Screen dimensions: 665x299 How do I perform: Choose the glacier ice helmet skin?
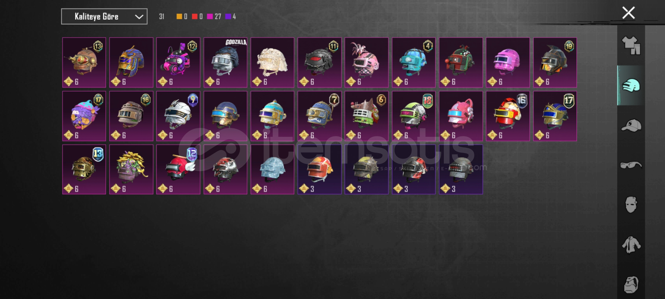(272, 169)
